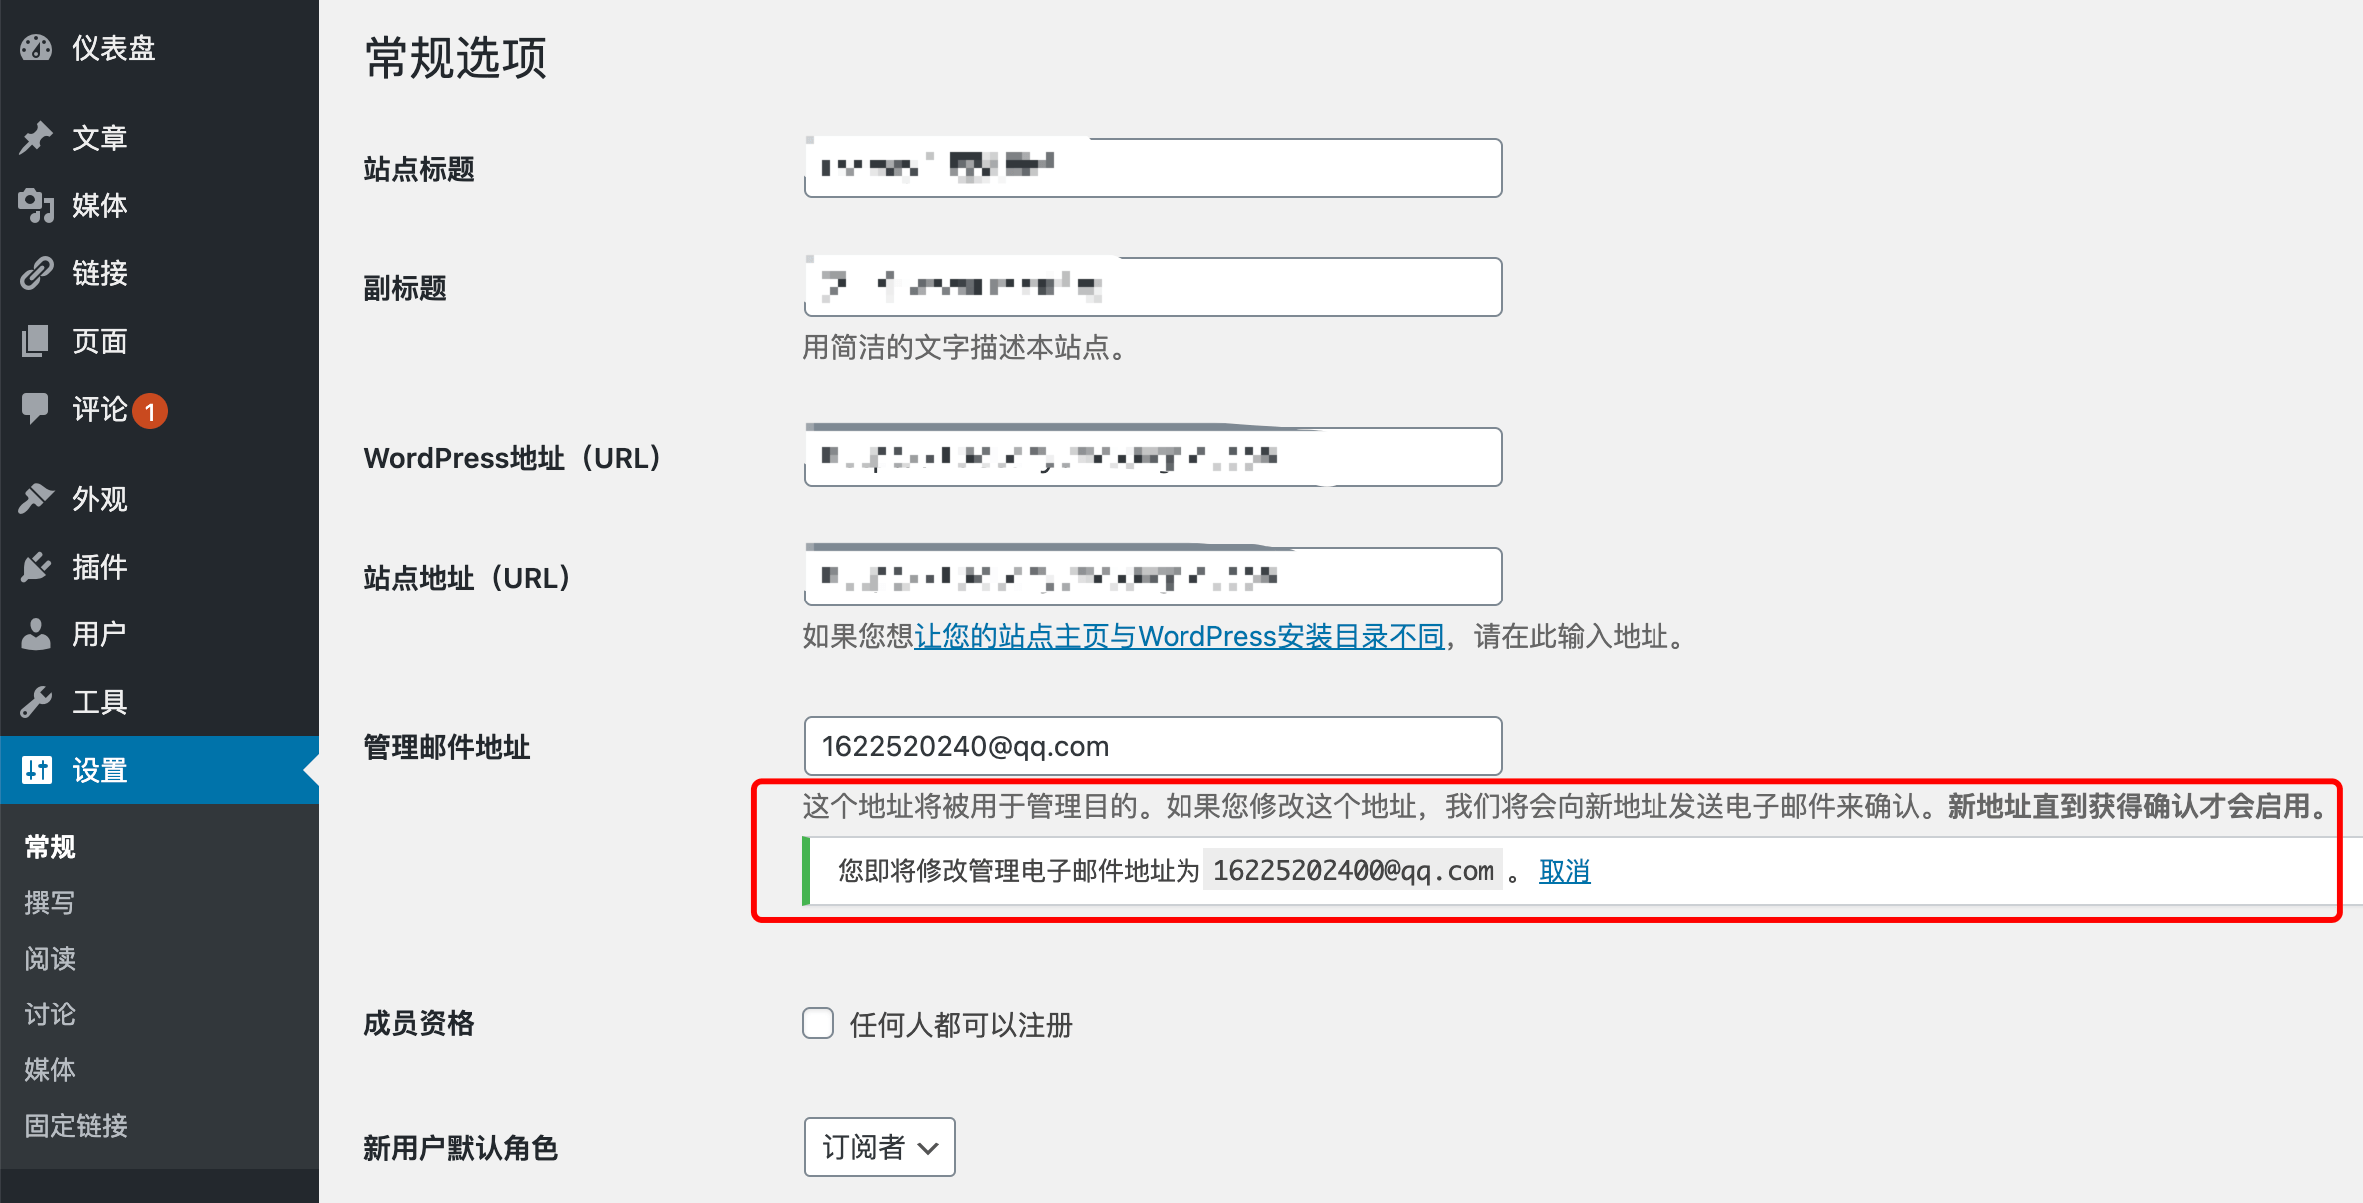The height and width of the screenshot is (1203, 2363).
Task: Enable the 任何人都可以注册 checkbox
Action: coord(818,1024)
